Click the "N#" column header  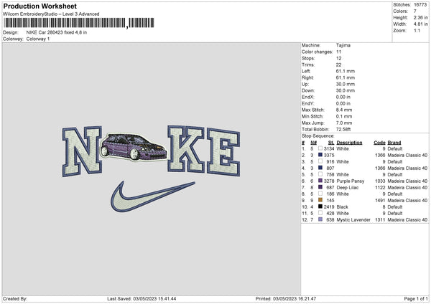[x=314, y=143]
